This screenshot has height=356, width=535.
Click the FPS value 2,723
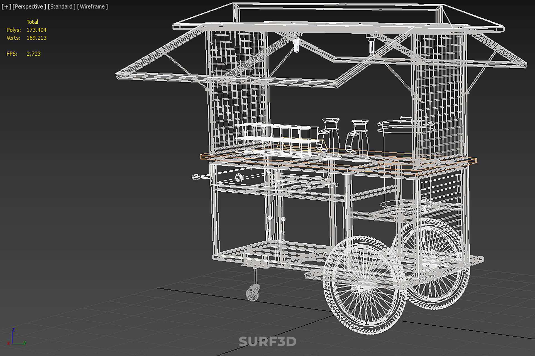(33, 54)
